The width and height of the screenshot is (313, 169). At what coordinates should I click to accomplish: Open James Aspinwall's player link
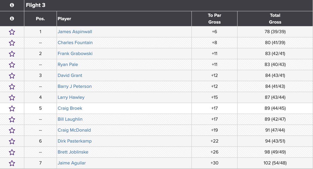tap(75, 32)
